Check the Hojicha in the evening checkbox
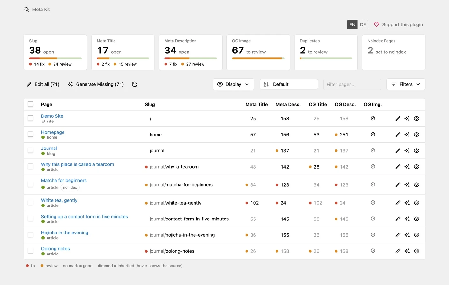449x285 pixels. coord(30,235)
